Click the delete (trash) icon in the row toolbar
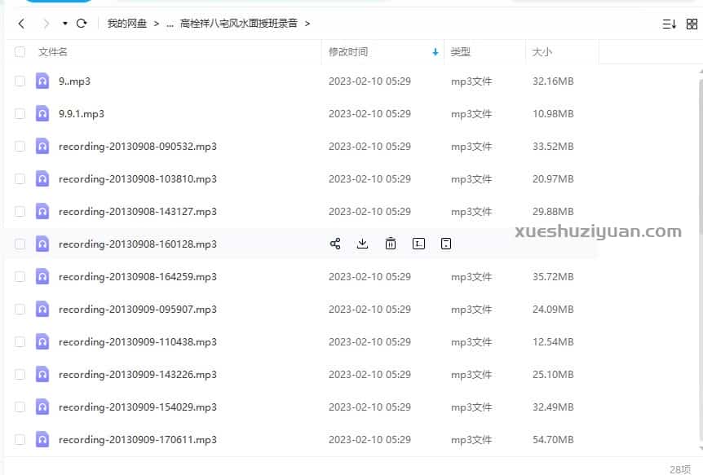 [391, 243]
